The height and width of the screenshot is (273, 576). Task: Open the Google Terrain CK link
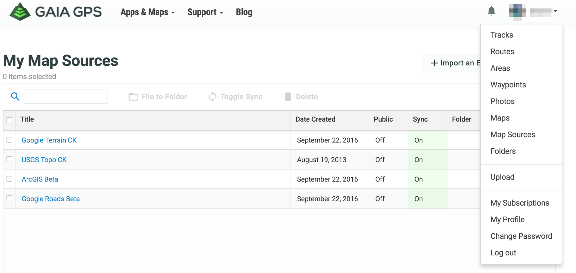[x=49, y=140]
